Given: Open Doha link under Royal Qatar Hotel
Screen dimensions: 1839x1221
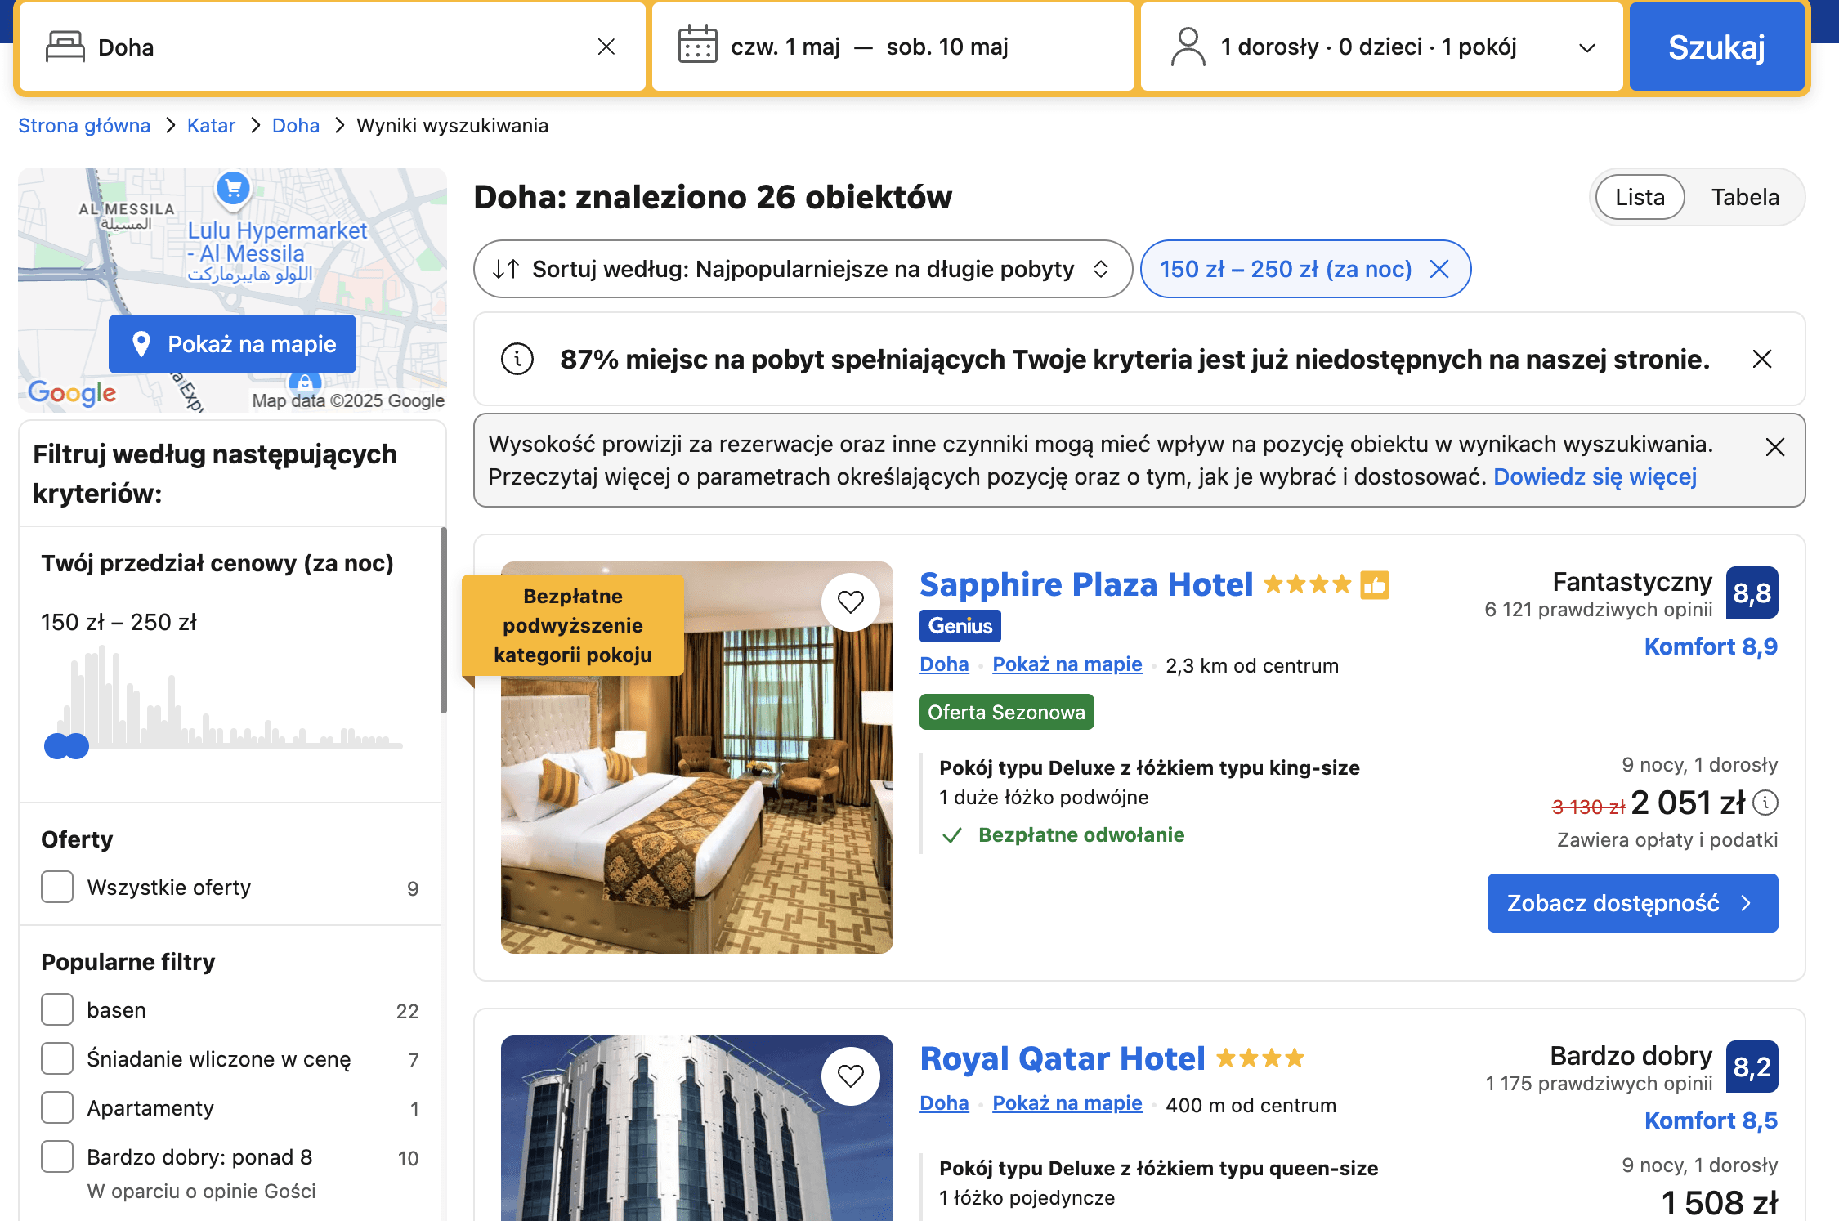Looking at the screenshot, I should tap(944, 1103).
